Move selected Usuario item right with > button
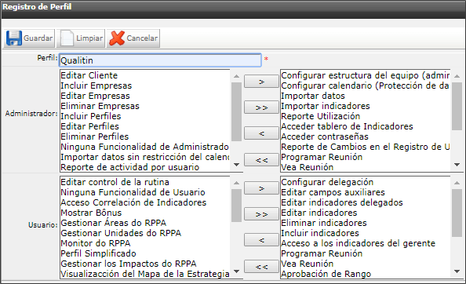This screenshot has width=466, height=284. (x=261, y=188)
